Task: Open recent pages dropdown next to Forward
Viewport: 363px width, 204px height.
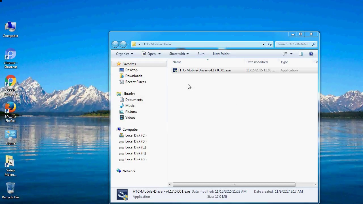Action: (x=129, y=44)
